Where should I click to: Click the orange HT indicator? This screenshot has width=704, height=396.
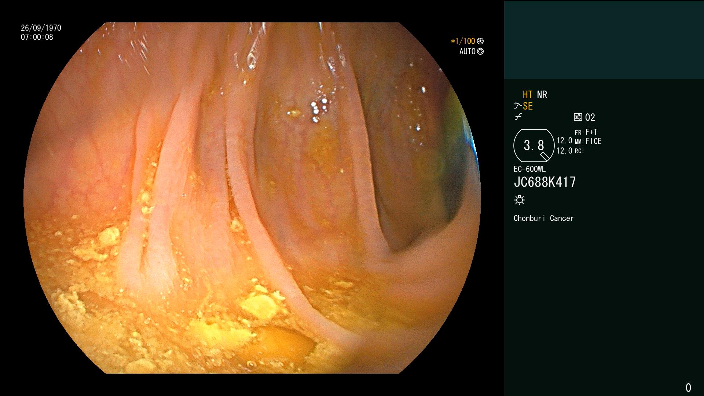(x=528, y=95)
